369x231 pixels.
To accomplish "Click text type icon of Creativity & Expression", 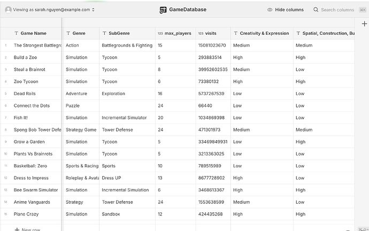I will click(x=235, y=33).
